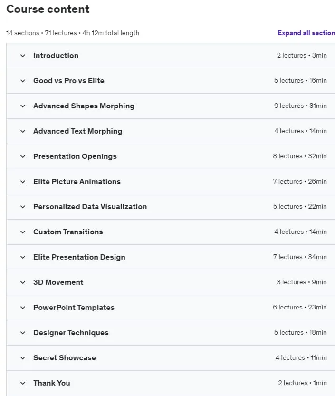Expand the Introduction section chevron
This screenshot has height=396, width=335.
click(x=23, y=56)
